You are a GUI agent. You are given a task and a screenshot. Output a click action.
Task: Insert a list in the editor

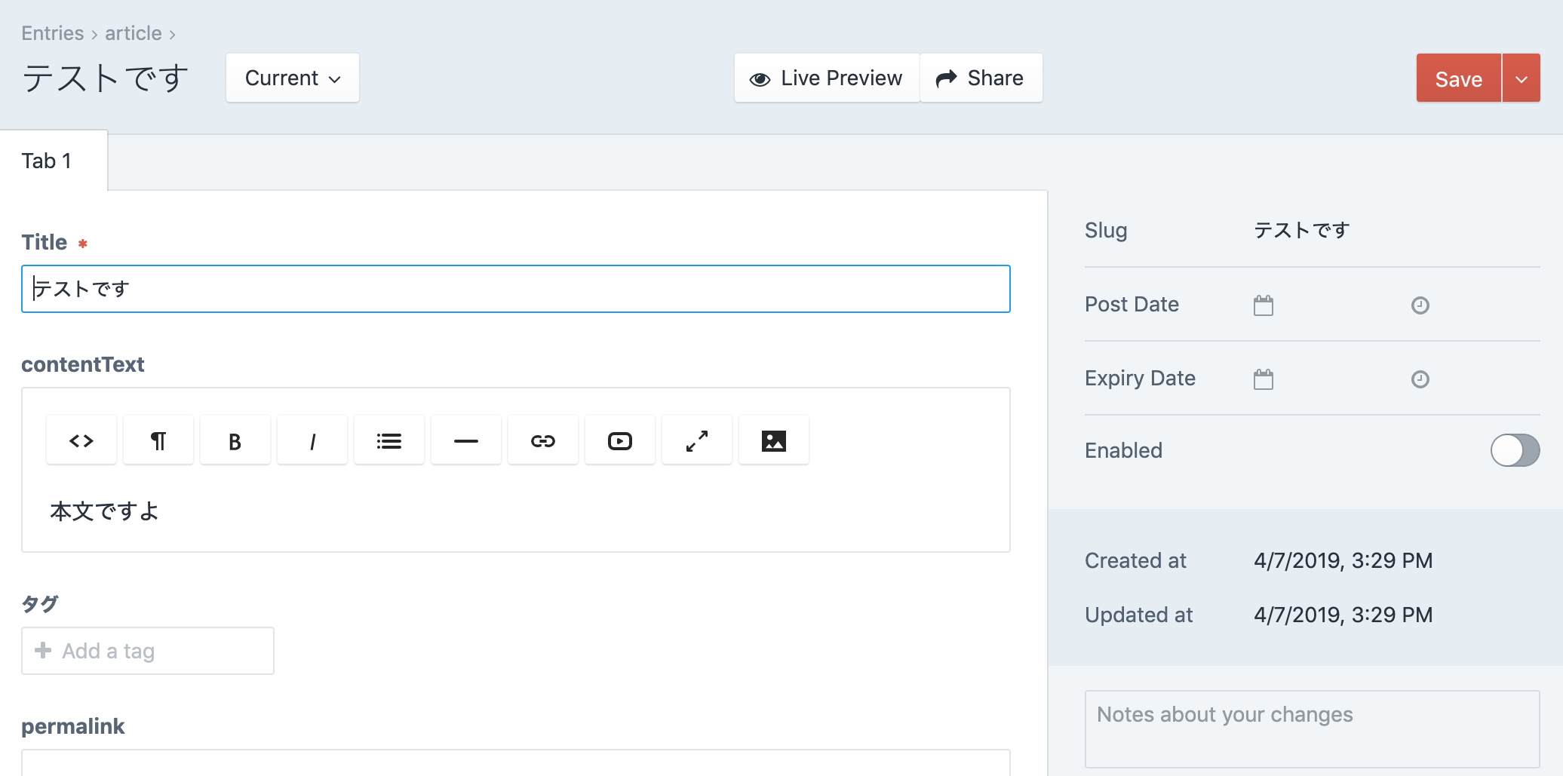[389, 441]
